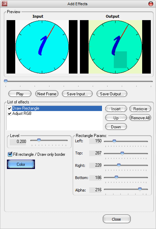Click the Left value field 150
Screen dimensions: 156x229
pyautogui.click(x=95, y=141)
